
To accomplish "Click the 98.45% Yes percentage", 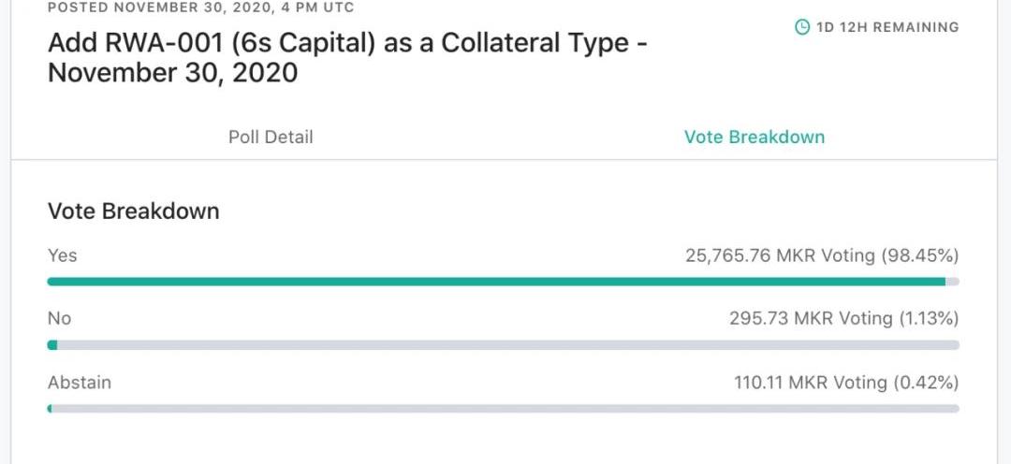I will click(x=920, y=255).
